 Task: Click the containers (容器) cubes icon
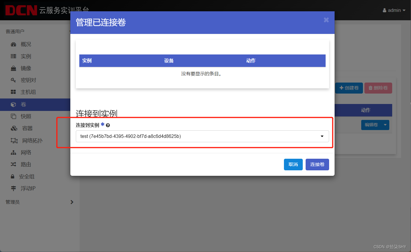point(14,128)
